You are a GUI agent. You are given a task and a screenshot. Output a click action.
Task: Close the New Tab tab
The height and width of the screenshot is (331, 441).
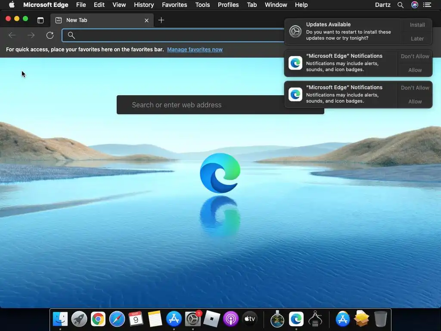tap(146, 20)
